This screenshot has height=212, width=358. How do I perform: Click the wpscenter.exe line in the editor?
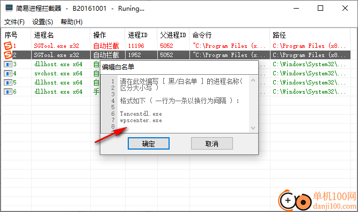(141, 120)
